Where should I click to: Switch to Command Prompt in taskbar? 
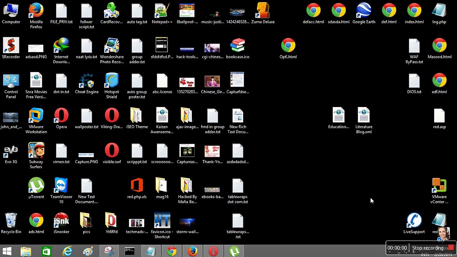(x=130, y=251)
